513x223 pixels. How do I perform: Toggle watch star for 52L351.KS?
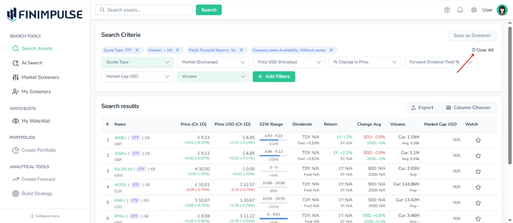[x=478, y=171]
